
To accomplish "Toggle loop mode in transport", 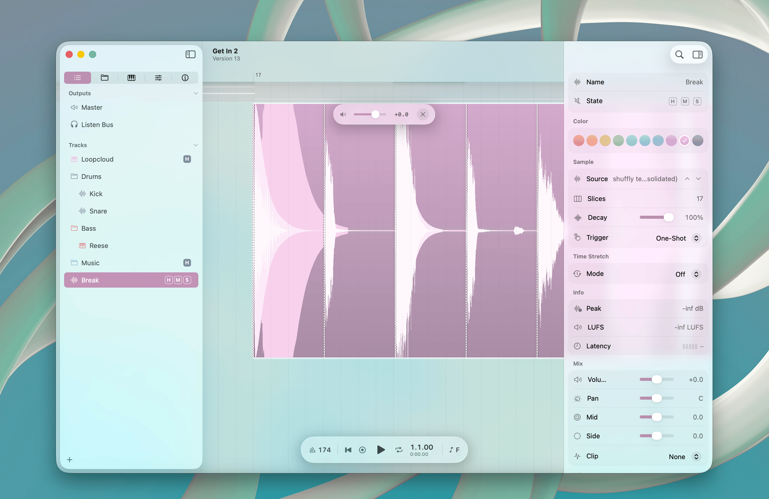I will (399, 450).
